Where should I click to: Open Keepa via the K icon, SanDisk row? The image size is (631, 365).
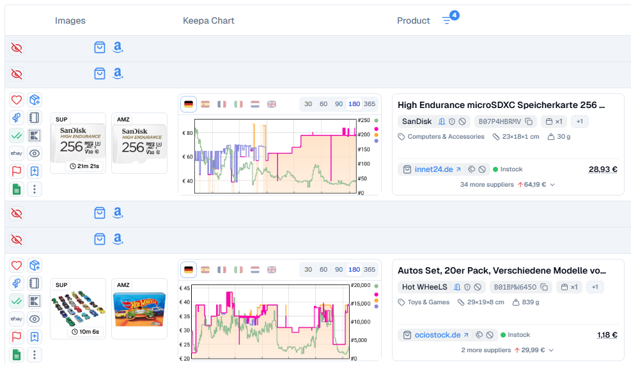[35, 136]
